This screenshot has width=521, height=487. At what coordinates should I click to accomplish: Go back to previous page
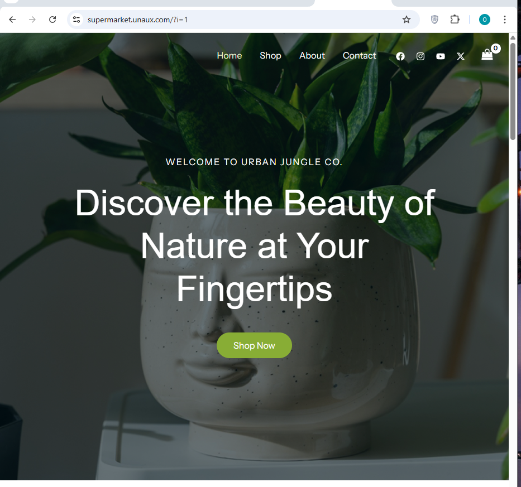12,20
